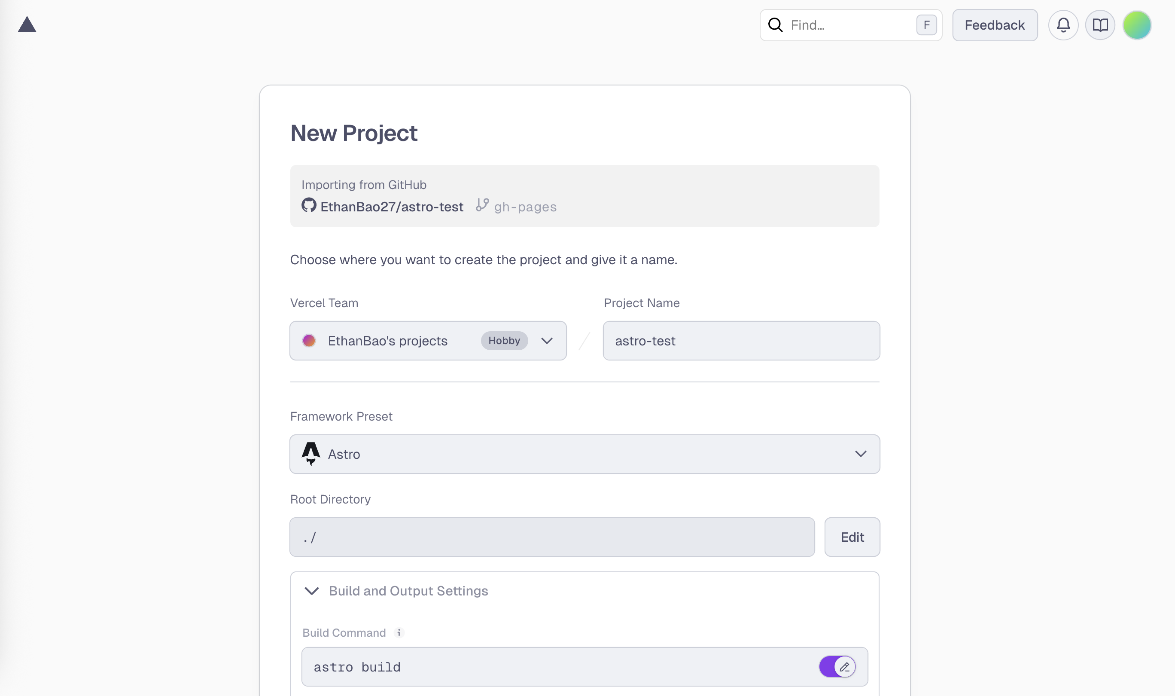This screenshot has height=696, width=1175.
Task: Open the documentation book icon
Action: 1099,25
